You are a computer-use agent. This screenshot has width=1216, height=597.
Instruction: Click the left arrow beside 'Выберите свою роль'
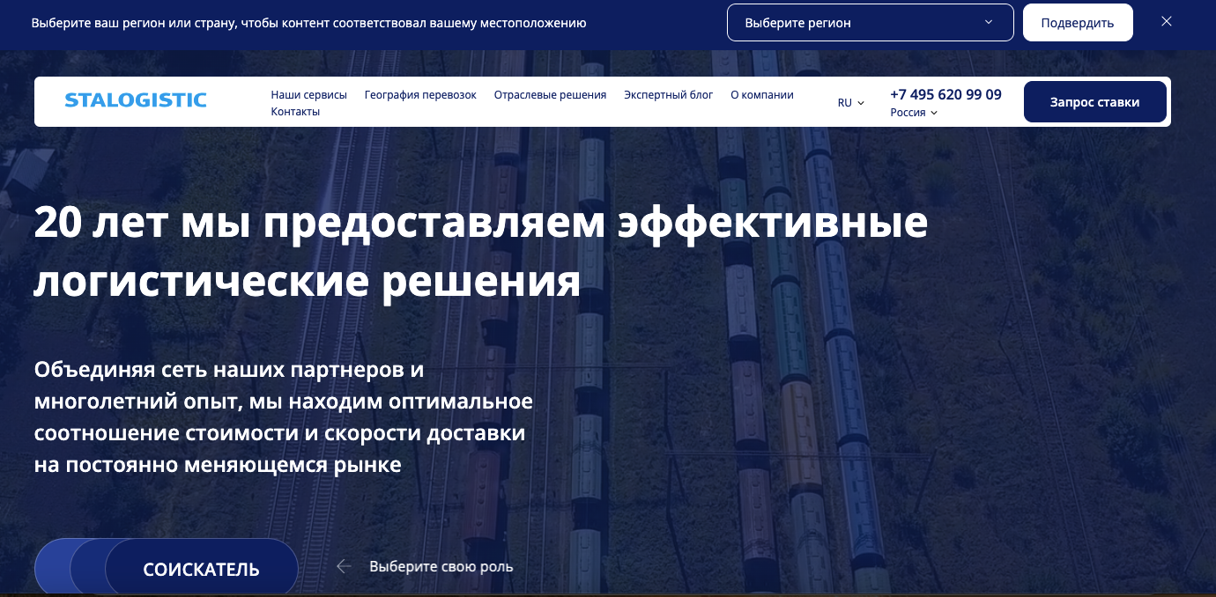[344, 566]
